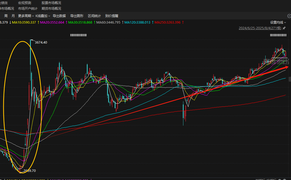Click the yellow MA10 indicator label

click(24, 22)
